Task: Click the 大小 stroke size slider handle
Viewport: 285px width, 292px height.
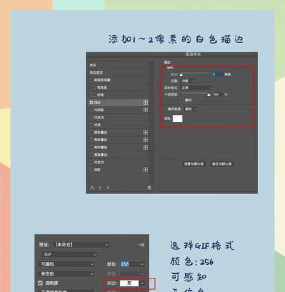Action: pyautogui.click(x=181, y=75)
